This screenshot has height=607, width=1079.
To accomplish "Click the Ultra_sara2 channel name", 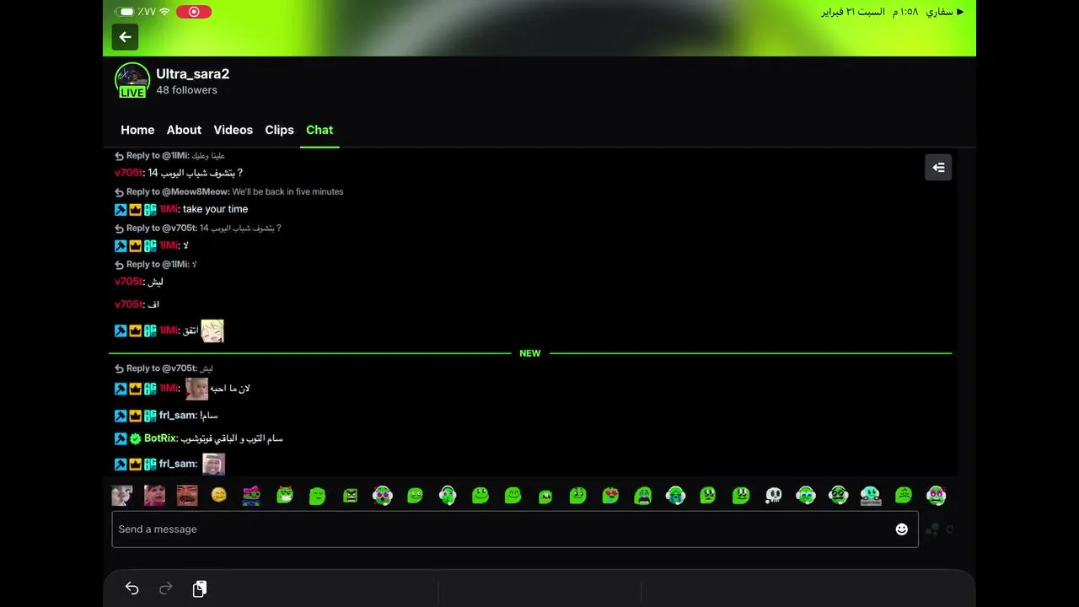I will [193, 73].
